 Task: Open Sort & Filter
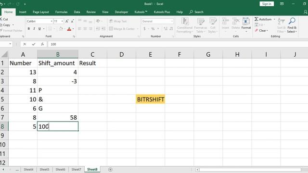pyautogui.click(x=281, y=25)
